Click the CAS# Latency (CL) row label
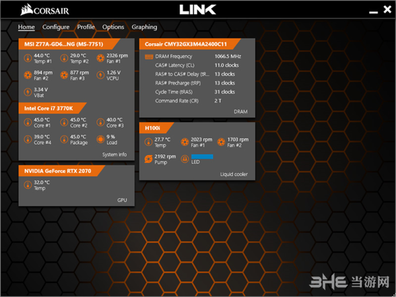 click(x=175, y=65)
